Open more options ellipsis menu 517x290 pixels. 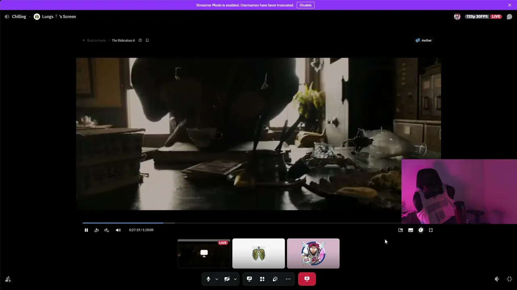[288, 279]
